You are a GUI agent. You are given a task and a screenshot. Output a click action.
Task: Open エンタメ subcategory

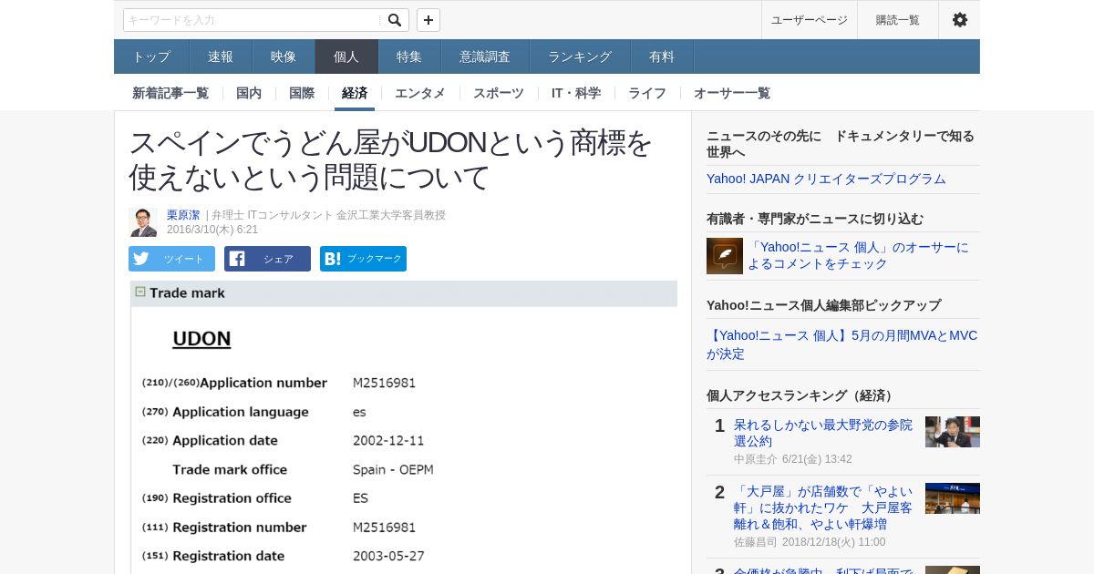point(420,93)
